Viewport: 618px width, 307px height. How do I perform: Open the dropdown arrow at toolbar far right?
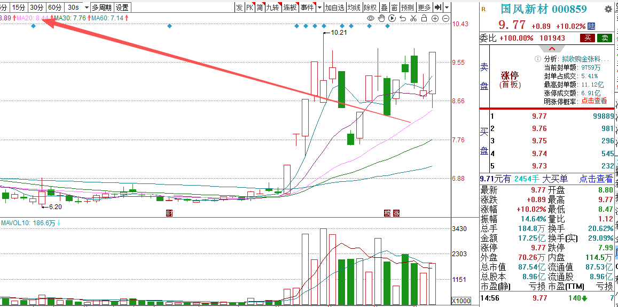[x=447, y=7]
